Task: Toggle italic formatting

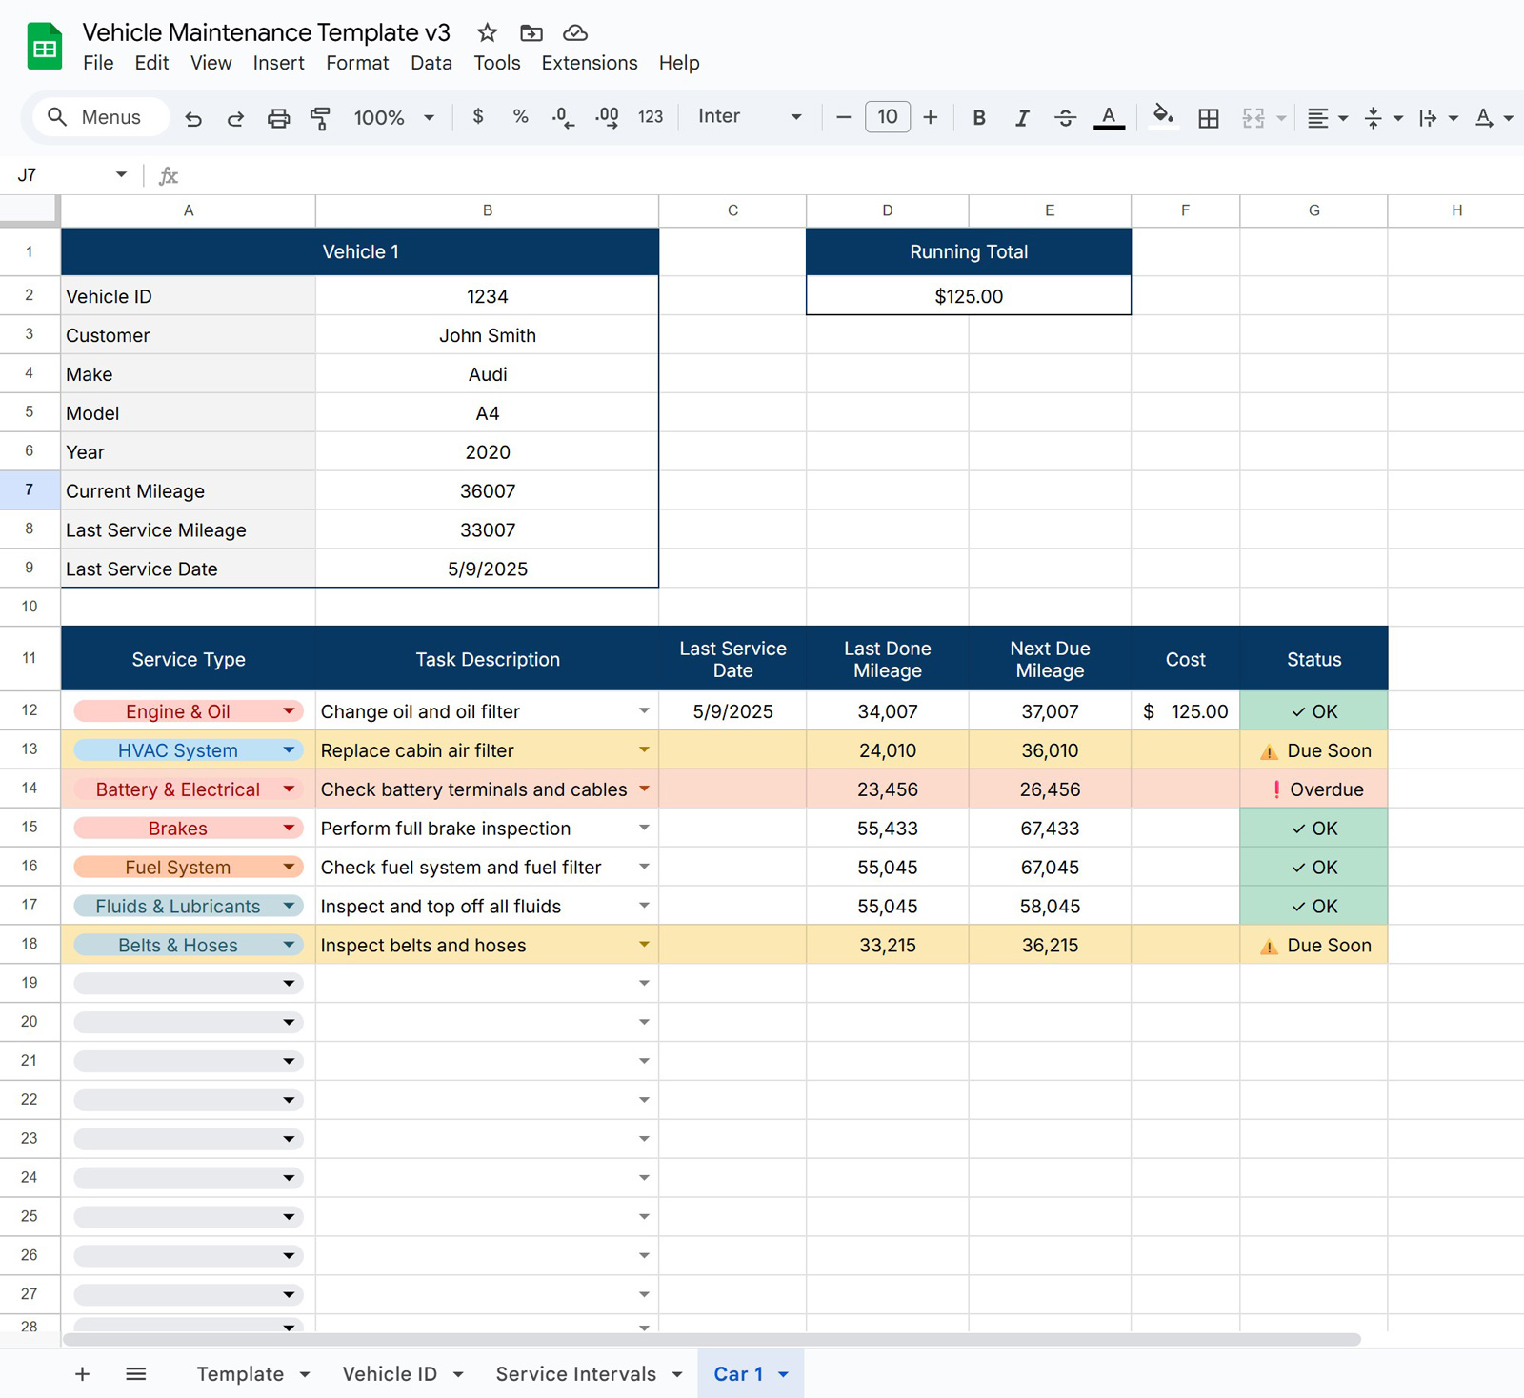Action: coord(1022,117)
